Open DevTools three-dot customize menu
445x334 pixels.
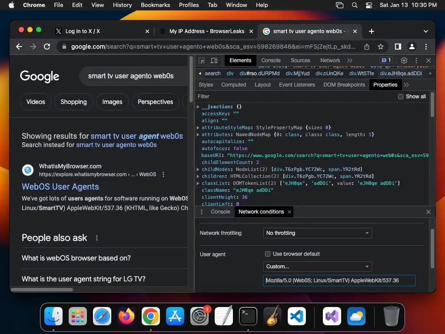(x=416, y=60)
